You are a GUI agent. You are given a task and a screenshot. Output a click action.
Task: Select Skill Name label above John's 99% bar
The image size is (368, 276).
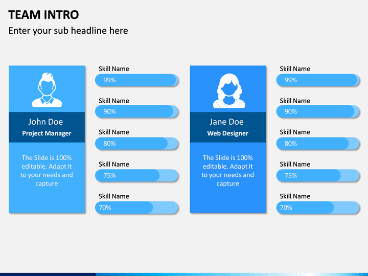pyautogui.click(x=114, y=69)
